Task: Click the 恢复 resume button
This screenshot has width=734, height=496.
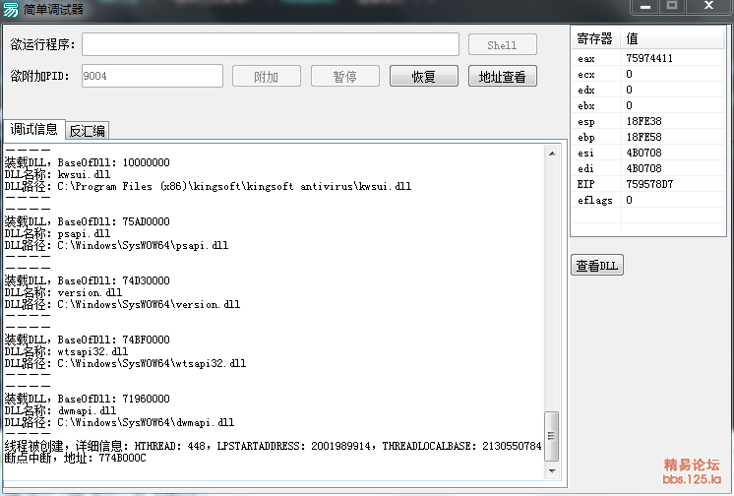Action: 423,77
